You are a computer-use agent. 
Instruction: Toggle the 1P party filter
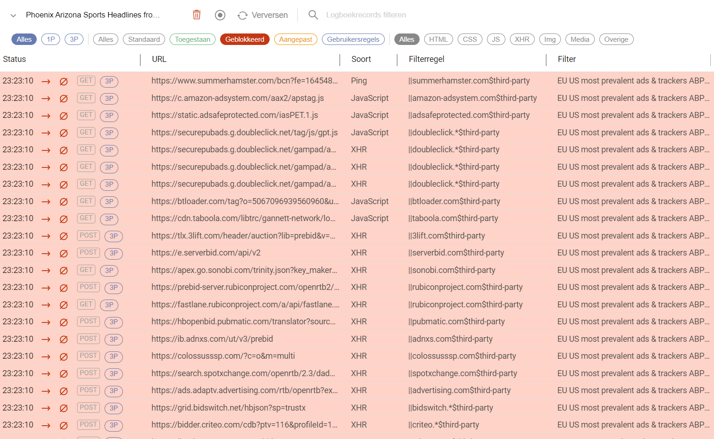coord(51,39)
